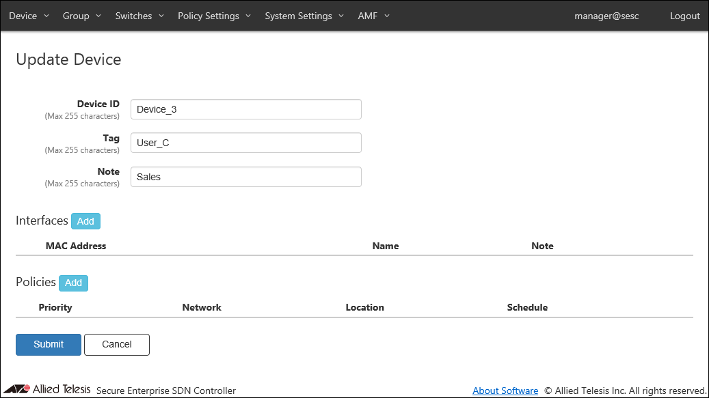Add a new policy with the Add button
This screenshot has width=709, height=398.
point(73,283)
